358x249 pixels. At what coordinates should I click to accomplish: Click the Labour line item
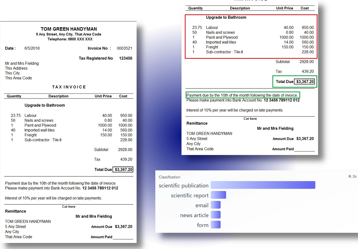pyautogui.click(x=31, y=115)
